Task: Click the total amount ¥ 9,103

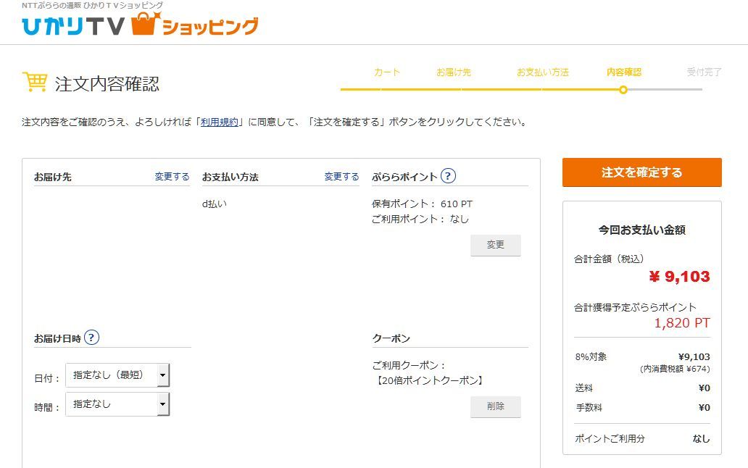Action: 679,277
